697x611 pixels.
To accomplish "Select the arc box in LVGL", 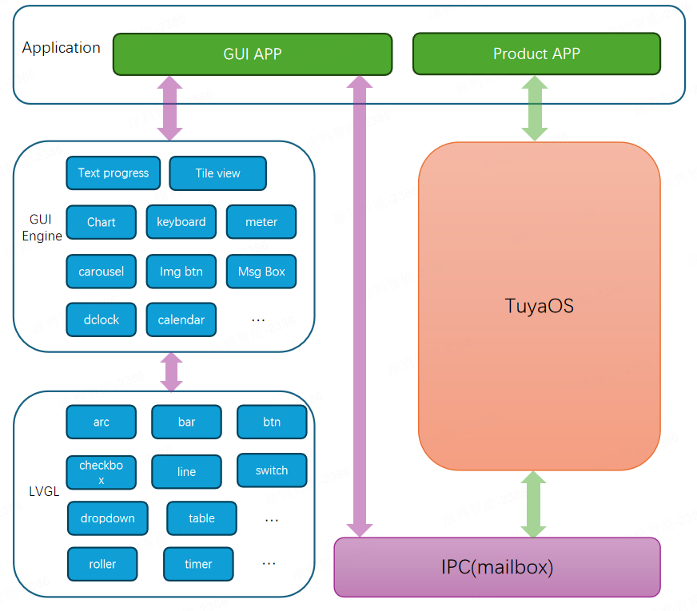I will (102, 422).
